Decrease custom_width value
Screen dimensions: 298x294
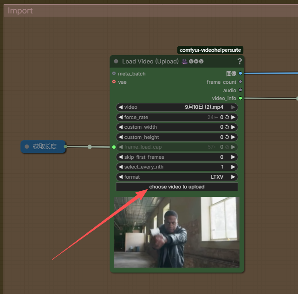121,127
